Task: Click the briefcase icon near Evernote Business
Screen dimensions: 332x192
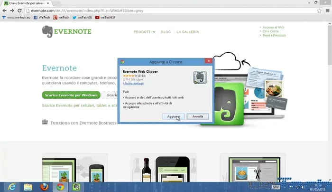Action: point(45,122)
